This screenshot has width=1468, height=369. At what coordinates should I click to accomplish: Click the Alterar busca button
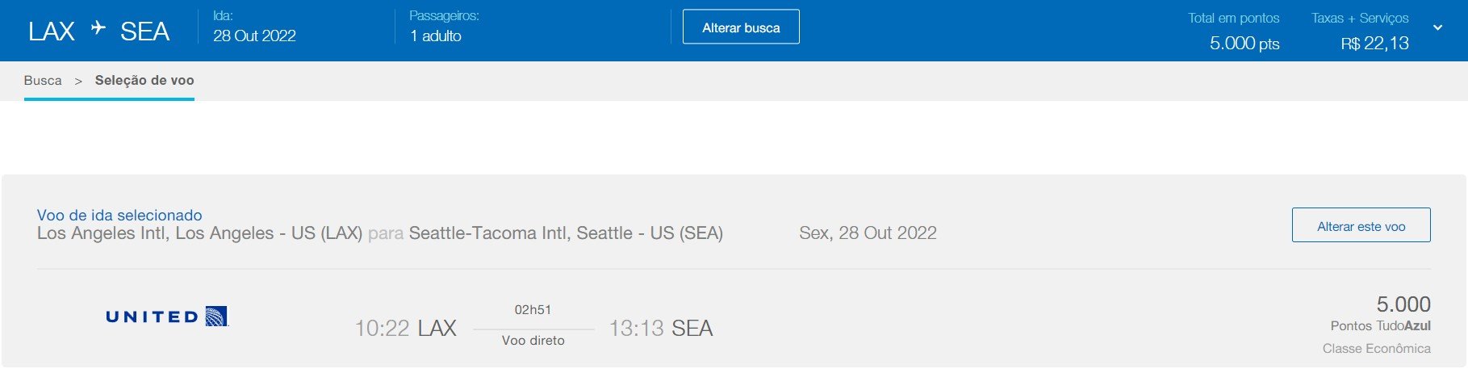tap(741, 27)
